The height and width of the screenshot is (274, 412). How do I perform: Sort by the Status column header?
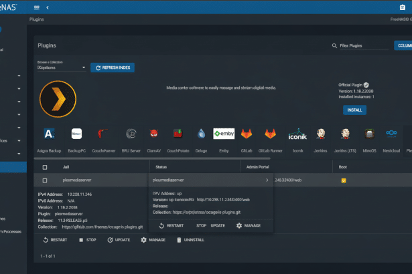[161, 167]
